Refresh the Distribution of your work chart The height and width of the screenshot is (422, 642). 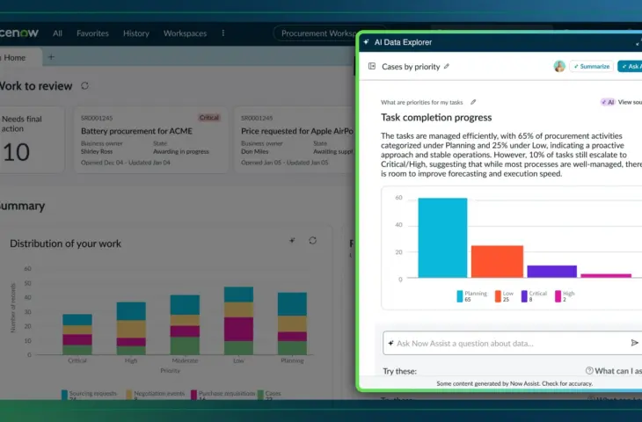[x=312, y=241]
